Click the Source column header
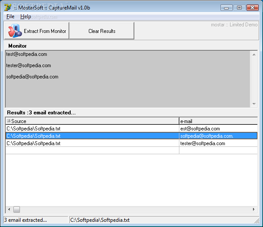Image resolution: width=263 pixels, height=227 pixels. click(x=92, y=121)
